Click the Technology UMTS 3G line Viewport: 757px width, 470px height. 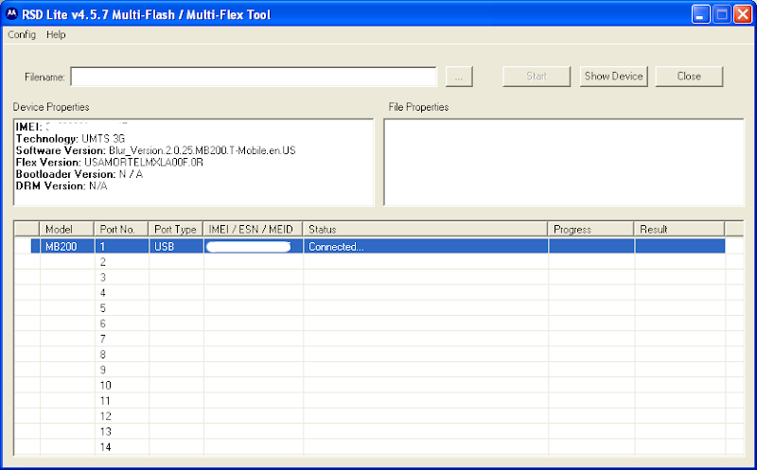click(x=70, y=139)
